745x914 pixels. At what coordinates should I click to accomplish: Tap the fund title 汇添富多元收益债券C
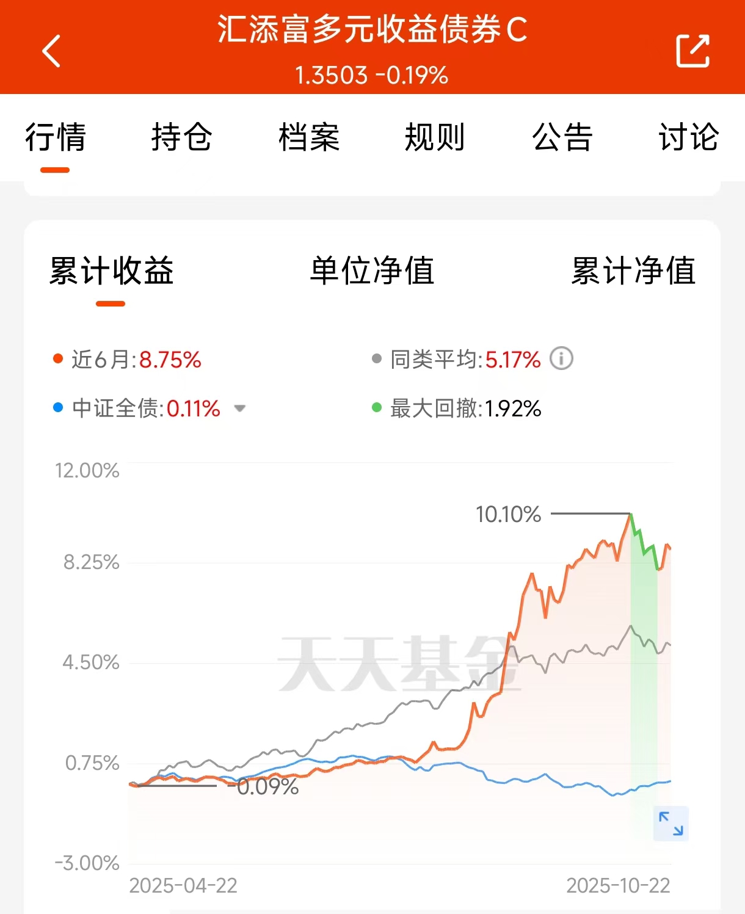tap(372, 29)
